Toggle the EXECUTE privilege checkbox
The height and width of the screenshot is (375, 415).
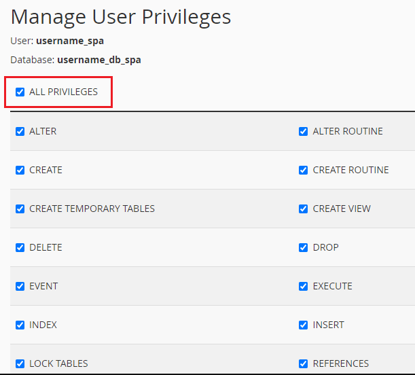(303, 287)
